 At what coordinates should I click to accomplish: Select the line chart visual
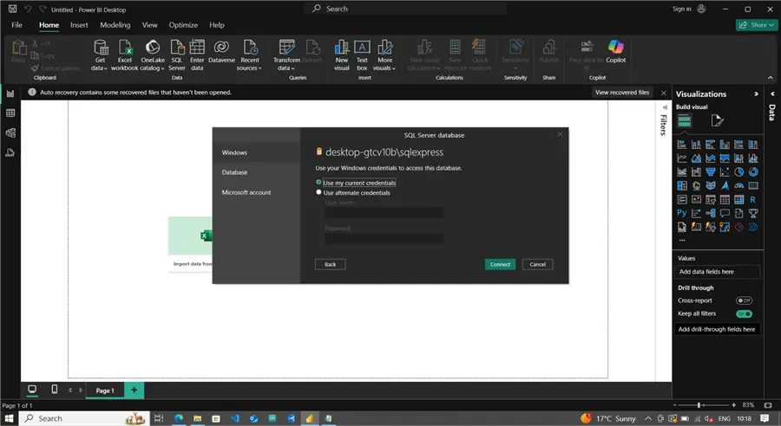click(682, 158)
